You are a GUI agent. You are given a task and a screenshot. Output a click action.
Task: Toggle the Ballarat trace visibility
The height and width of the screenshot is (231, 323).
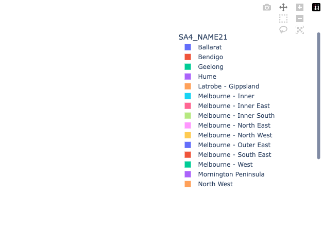tap(210, 47)
